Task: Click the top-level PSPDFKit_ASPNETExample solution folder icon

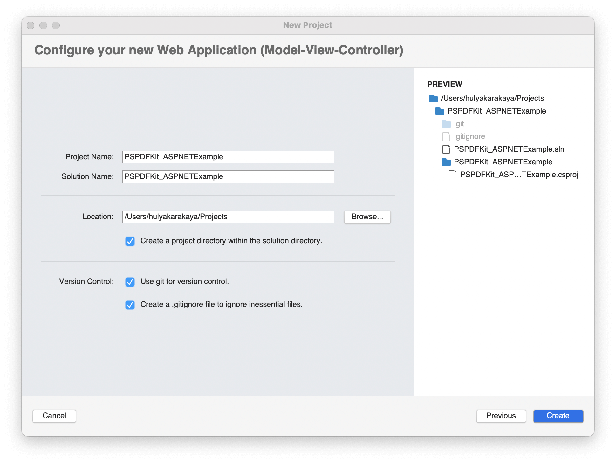Action: coord(440,111)
